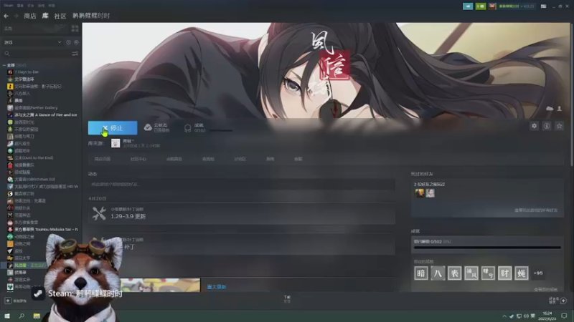Expand the 游戏 category dropdown
The image size is (574, 322).
[x=32, y=42]
